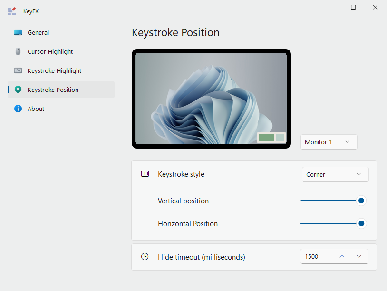
Task: Click the Keystroke style icon
Action: (145, 174)
